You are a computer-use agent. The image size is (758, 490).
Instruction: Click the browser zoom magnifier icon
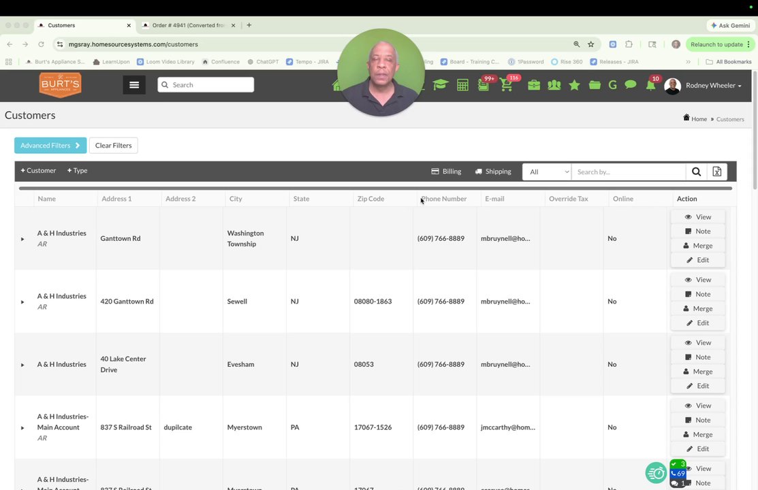[577, 44]
